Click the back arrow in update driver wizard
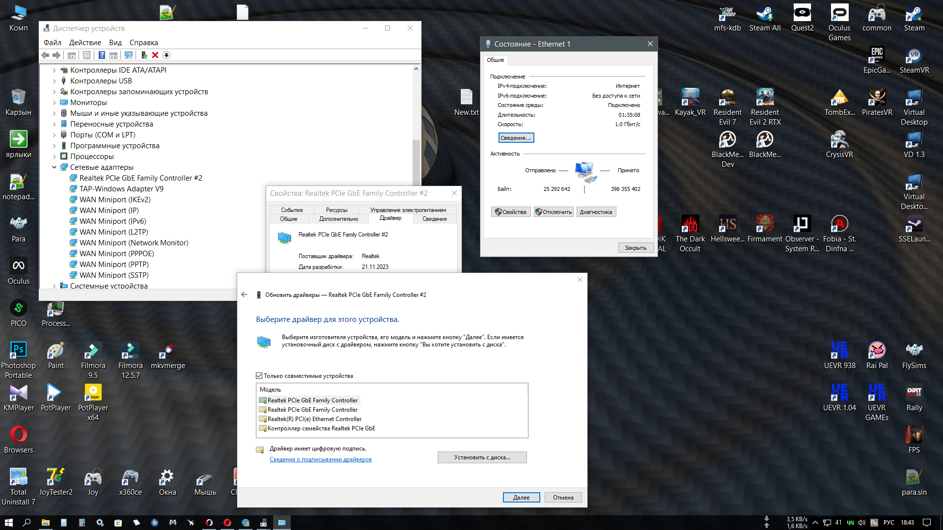Screen dimensions: 943x530 click(244, 294)
